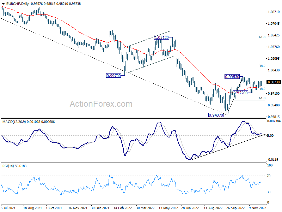Select the EURCHF,Daily chart title
Screen dimensions: 282x212
[18, 4]
